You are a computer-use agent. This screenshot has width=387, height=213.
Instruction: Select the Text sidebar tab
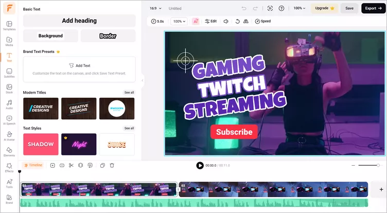9,57
